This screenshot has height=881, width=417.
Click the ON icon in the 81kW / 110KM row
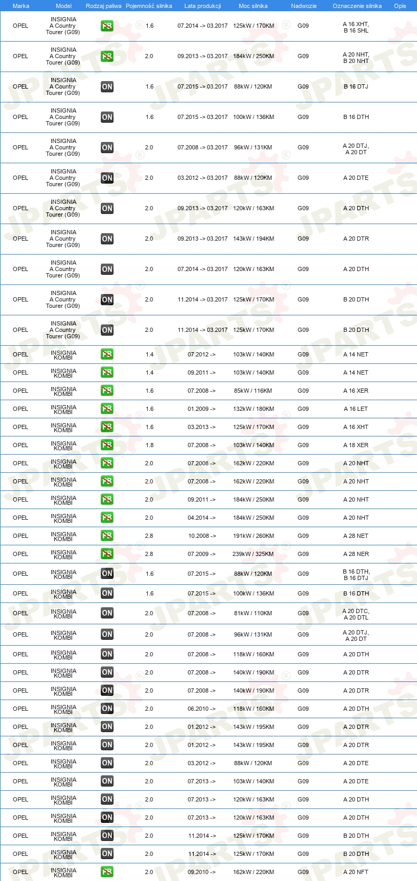tap(107, 613)
